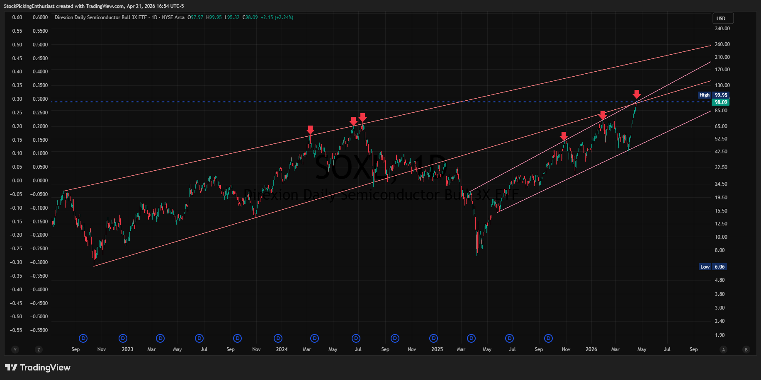
Task: Click the 0.6000 value on the left scale
Action: pyautogui.click(x=40, y=17)
